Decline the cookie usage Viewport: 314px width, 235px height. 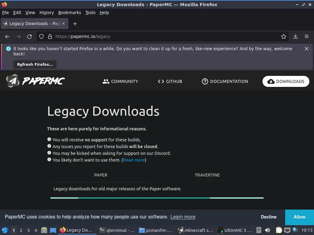[x=269, y=217]
